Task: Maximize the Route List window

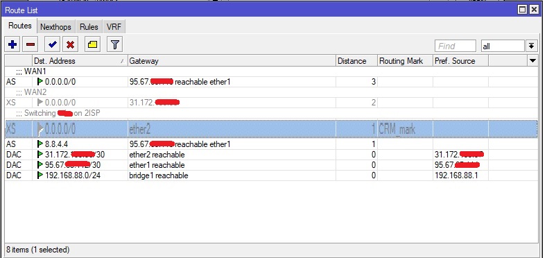Action: (x=522, y=10)
